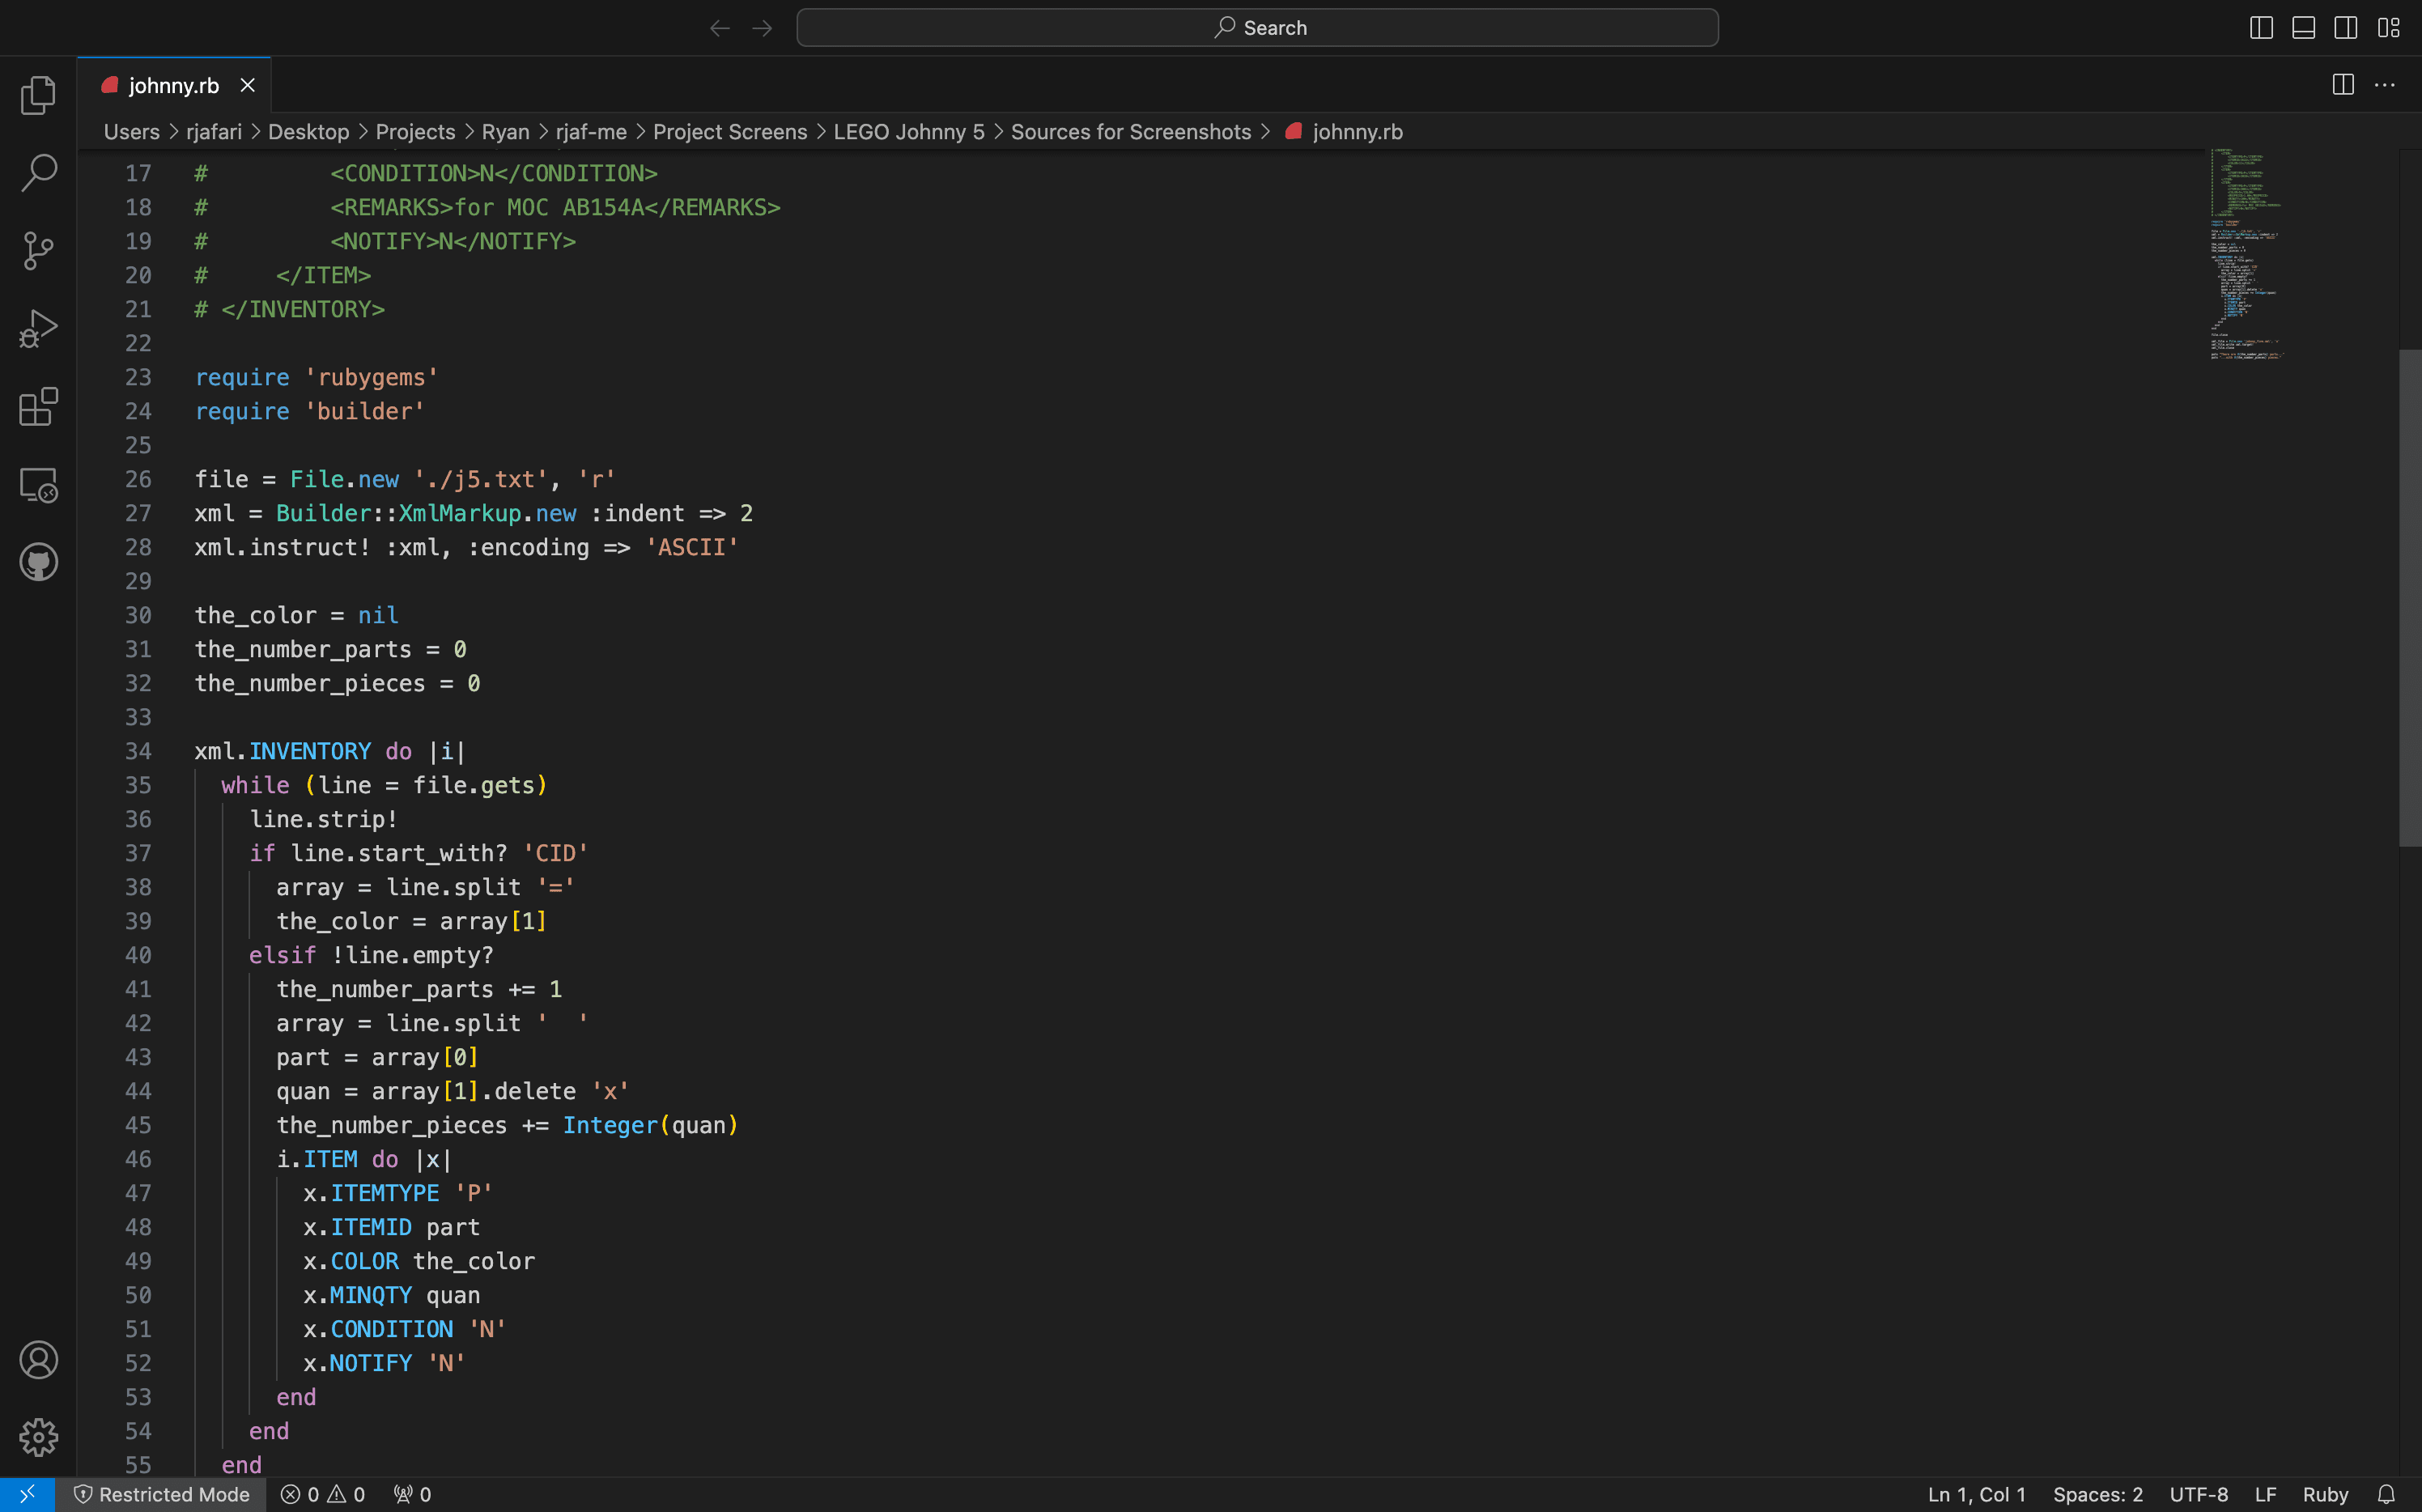
Task: Click the more actions ellipsis button
Action: pyautogui.click(x=2387, y=83)
